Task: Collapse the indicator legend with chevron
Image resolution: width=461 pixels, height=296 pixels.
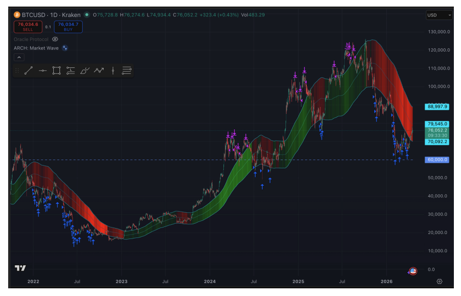Action: coord(19,57)
